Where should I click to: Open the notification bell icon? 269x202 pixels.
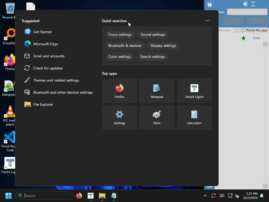(x=262, y=196)
